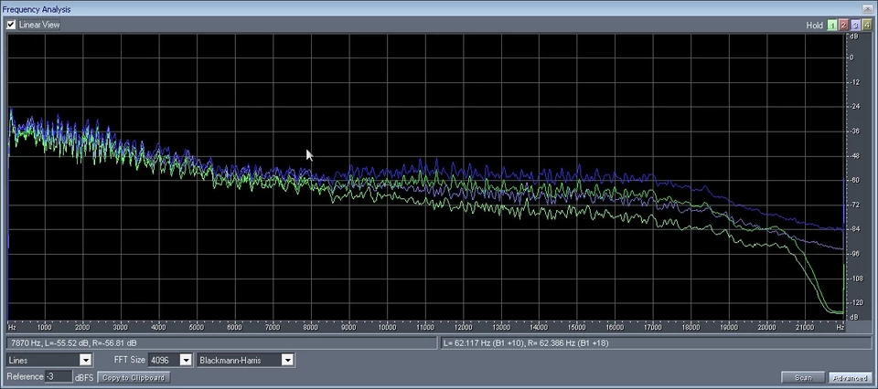Disable the Linear View checkbox
Screen dimensions: 878x389
pos(11,25)
